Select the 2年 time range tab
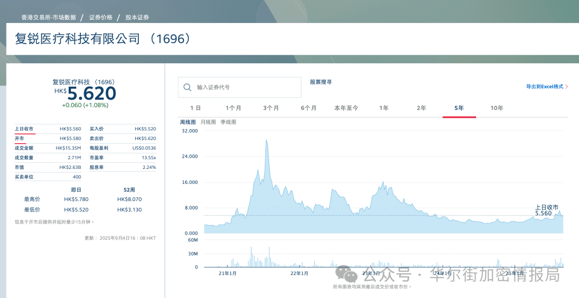This screenshot has width=579, height=298. click(x=421, y=108)
